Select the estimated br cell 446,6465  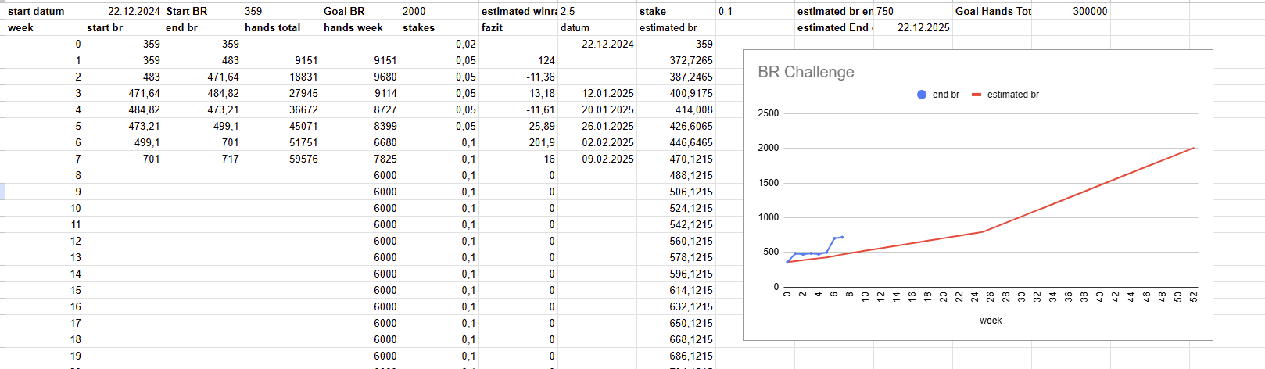point(676,142)
